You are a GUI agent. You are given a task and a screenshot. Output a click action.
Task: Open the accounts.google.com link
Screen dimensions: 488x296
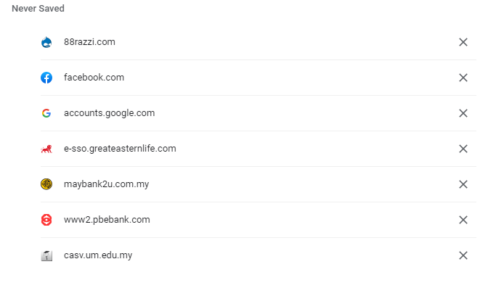(x=109, y=113)
